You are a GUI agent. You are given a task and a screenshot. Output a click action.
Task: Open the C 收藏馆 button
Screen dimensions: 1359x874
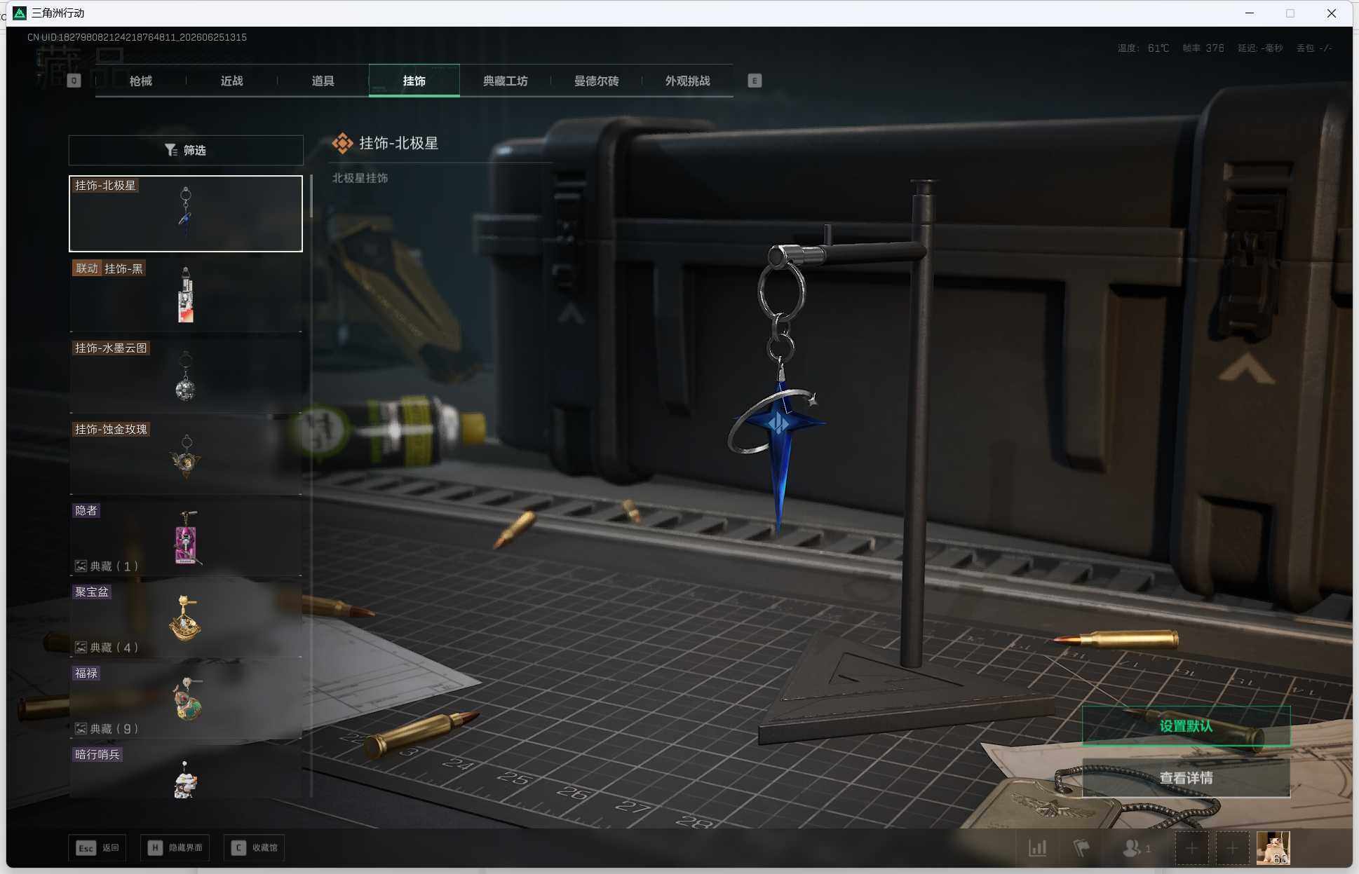click(255, 847)
